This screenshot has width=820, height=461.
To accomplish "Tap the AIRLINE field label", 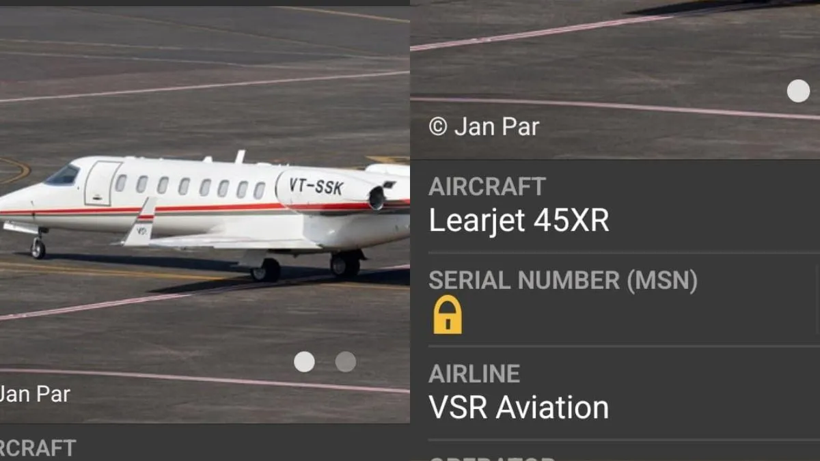I will [474, 374].
